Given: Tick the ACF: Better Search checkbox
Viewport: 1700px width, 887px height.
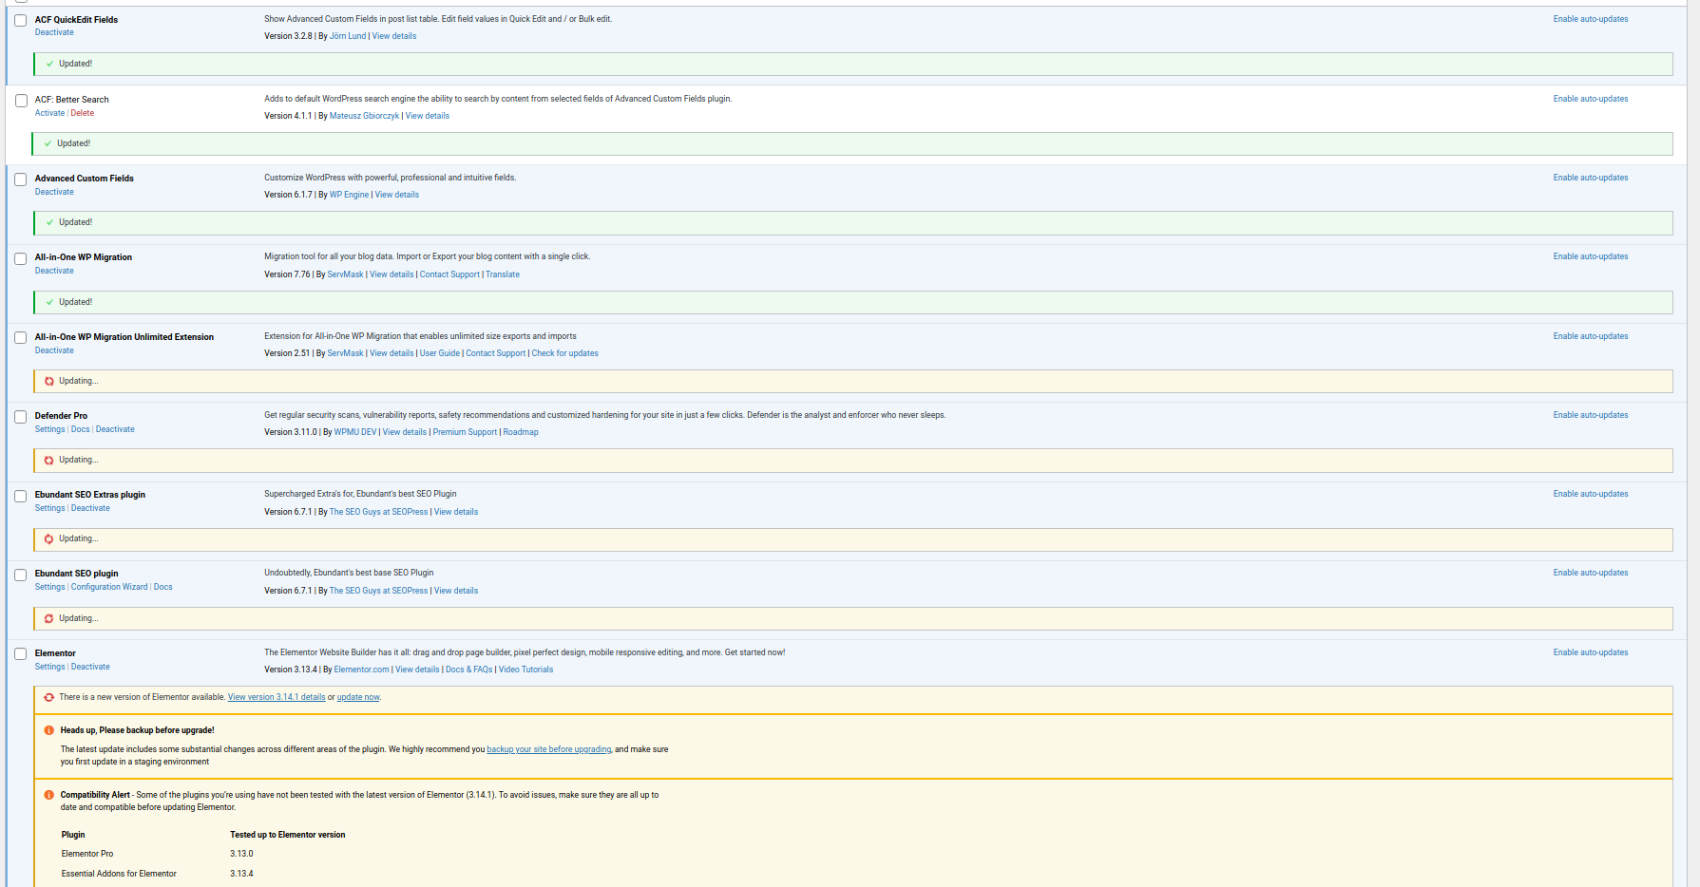Looking at the screenshot, I should (x=21, y=101).
